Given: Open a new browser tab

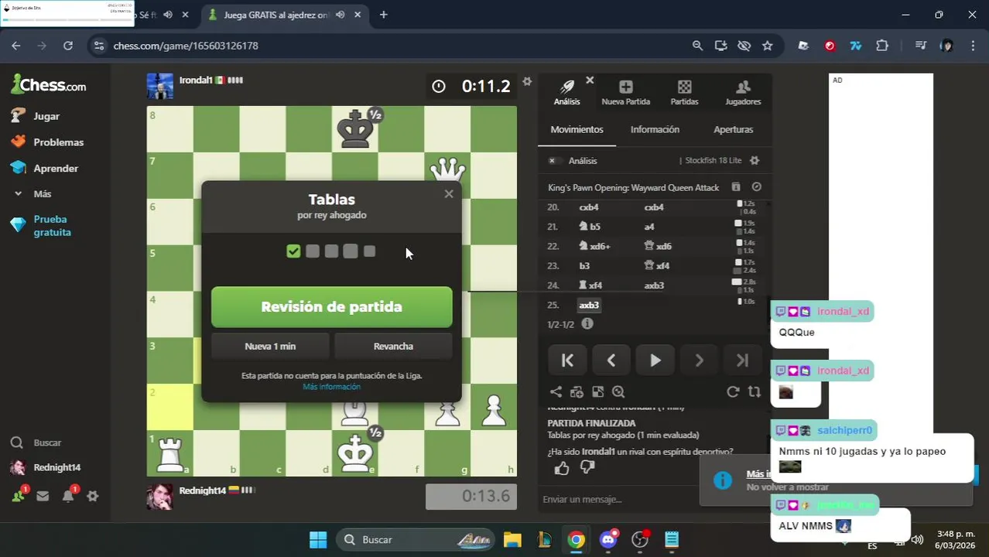Looking at the screenshot, I should click(383, 15).
